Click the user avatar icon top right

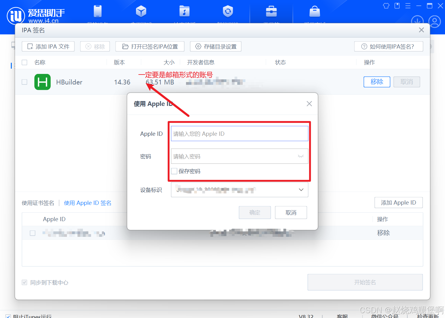tap(434, 21)
